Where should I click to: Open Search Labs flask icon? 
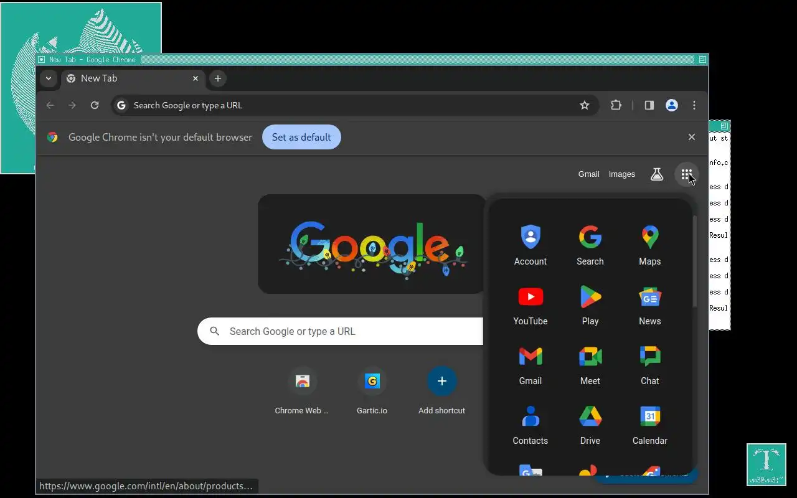pos(657,174)
